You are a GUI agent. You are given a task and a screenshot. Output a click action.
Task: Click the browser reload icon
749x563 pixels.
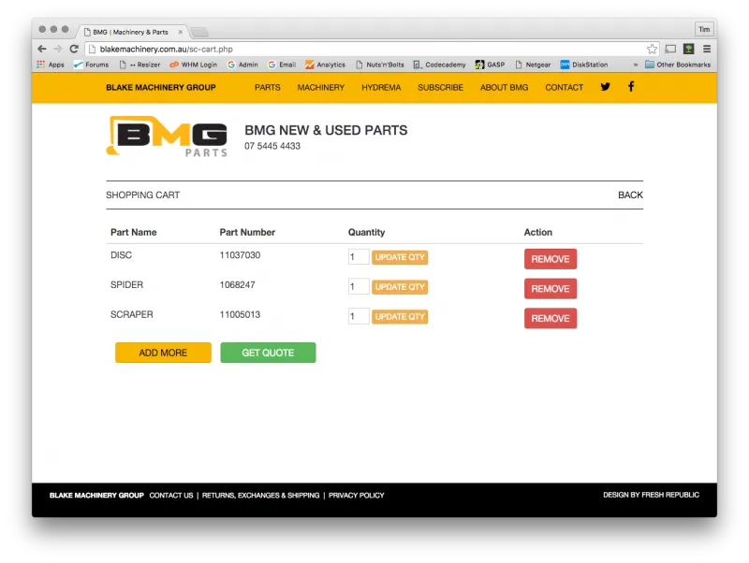[74, 49]
